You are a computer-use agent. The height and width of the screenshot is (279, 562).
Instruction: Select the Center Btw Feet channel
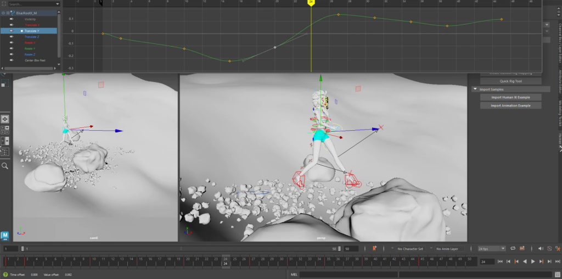click(x=35, y=60)
